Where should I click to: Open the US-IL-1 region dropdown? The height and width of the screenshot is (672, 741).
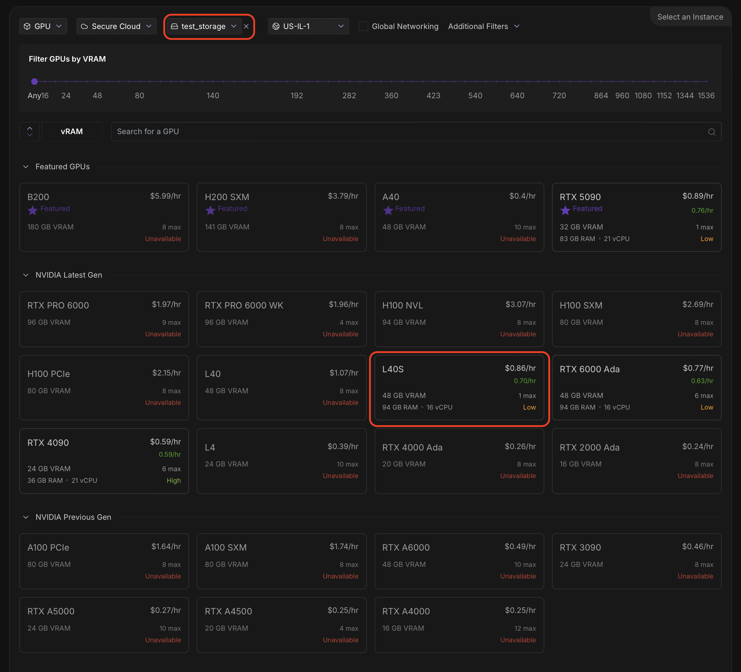(x=308, y=26)
